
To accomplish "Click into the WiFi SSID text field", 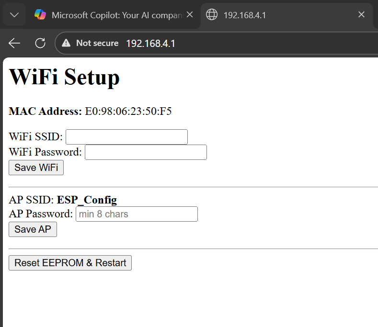I will (x=126, y=137).
